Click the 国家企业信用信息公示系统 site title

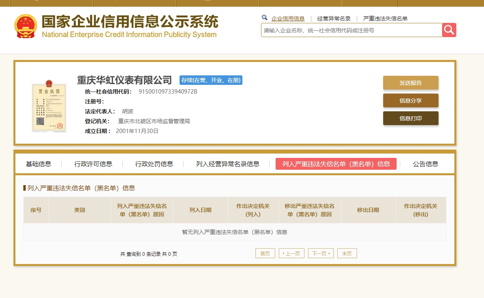(x=130, y=21)
